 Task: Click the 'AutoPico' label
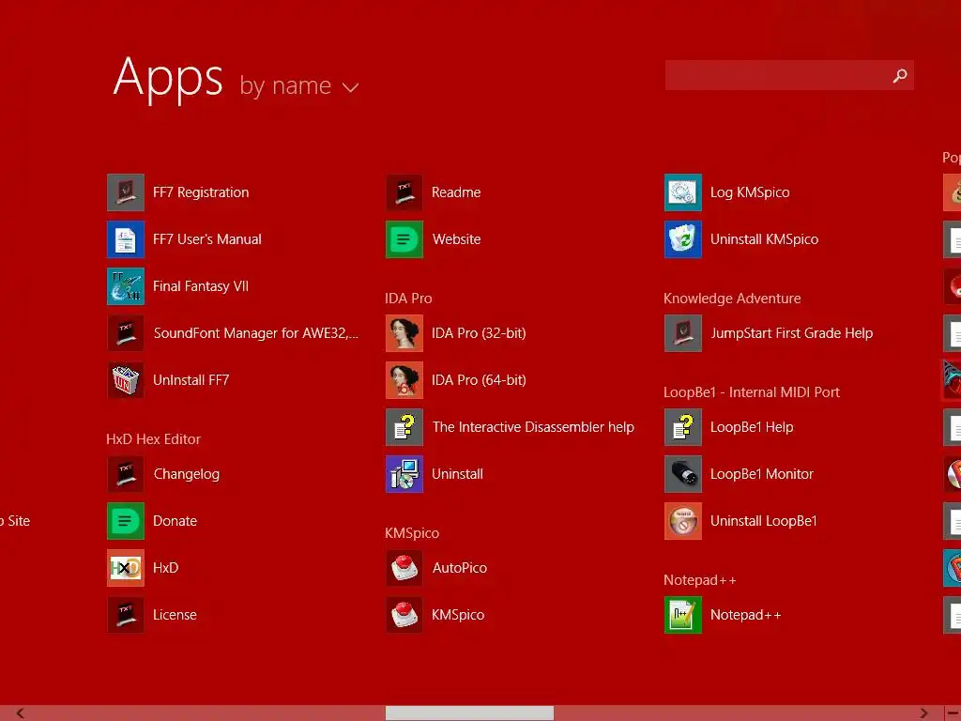tap(460, 568)
